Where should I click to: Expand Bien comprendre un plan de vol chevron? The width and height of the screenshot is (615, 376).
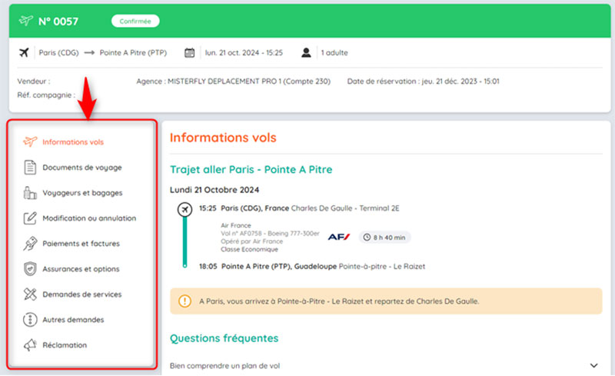click(593, 365)
